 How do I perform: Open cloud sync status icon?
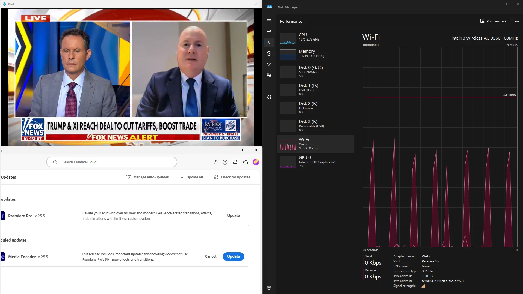pos(245,162)
